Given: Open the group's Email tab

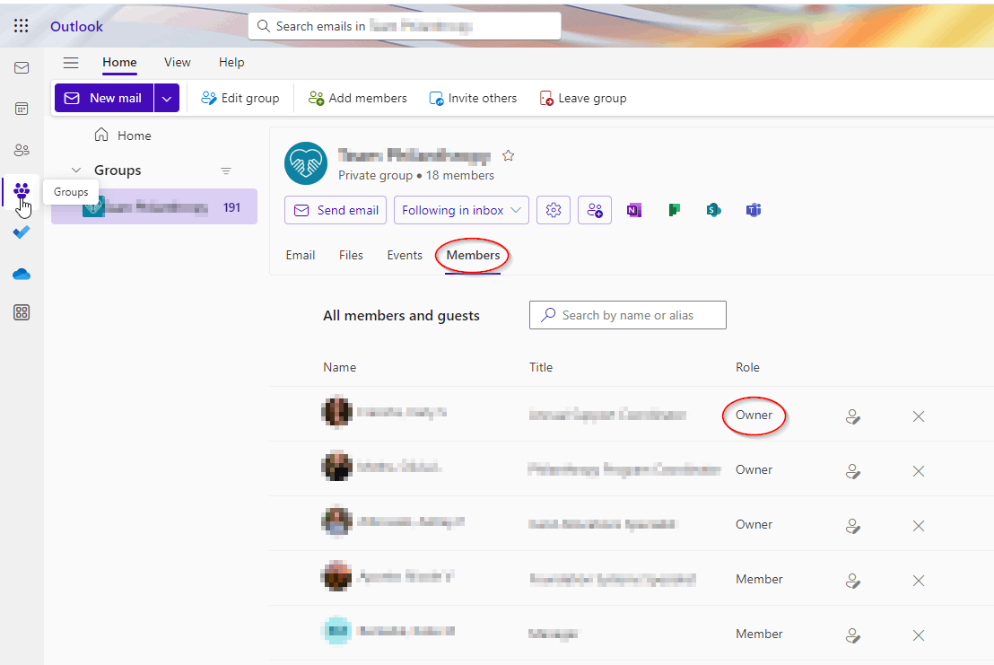Looking at the screenshot, I should 301,255.
